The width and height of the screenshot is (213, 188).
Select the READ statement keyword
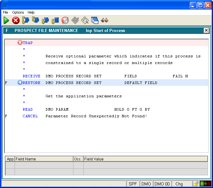pyautogui.click(x=28, y=109)
